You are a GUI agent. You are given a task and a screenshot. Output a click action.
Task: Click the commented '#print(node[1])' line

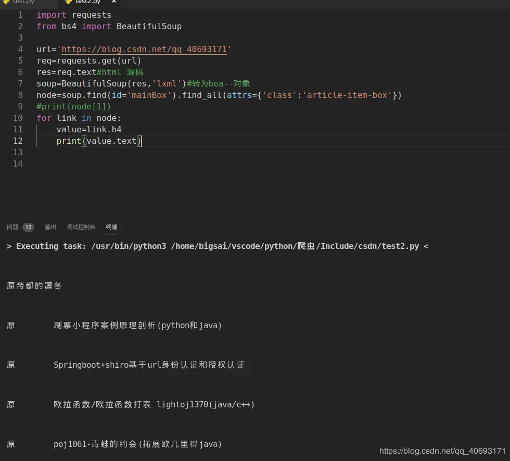74,106
